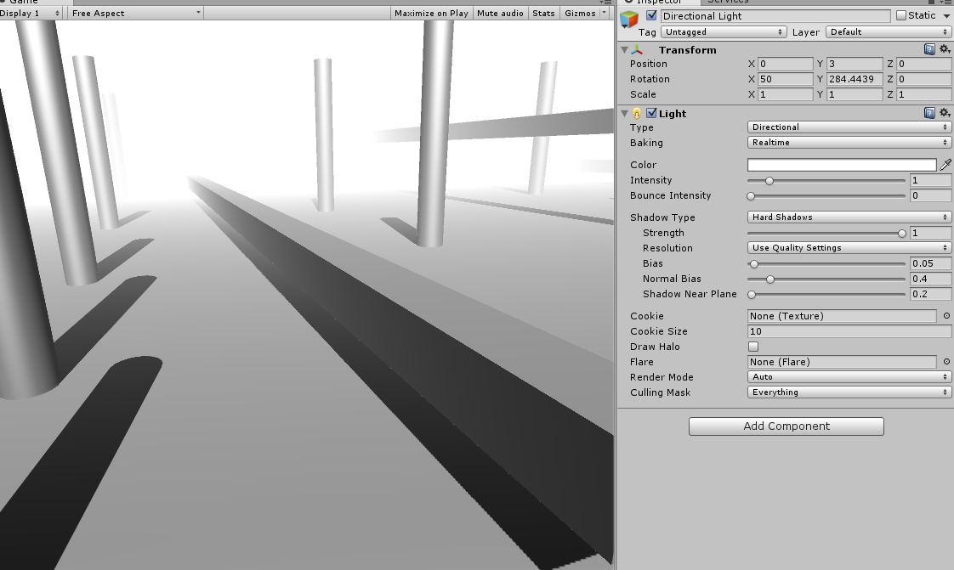Open the Layer dropdown showing Default
Viewport: 954px width, 570px height.
[x=889, y=32]
